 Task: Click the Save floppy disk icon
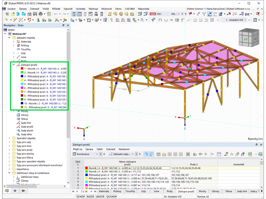(35, 14)
